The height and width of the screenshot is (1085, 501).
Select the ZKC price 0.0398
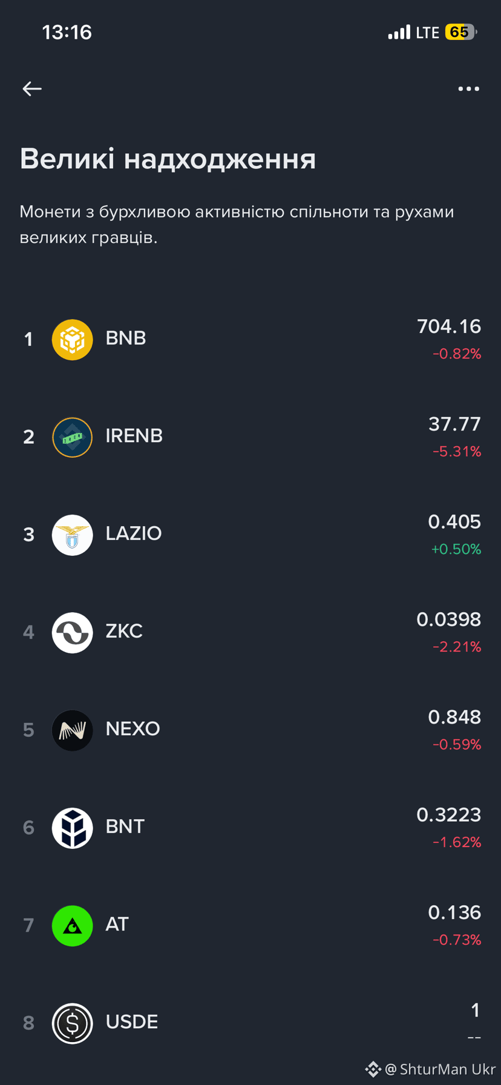(448, 619)
